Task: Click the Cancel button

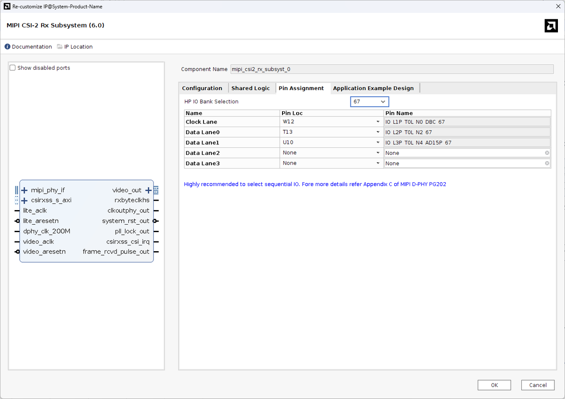Action: coord(538,385)
